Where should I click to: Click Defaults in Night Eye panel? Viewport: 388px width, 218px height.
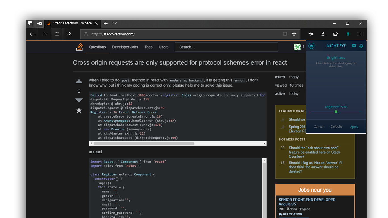coord(337,127)
